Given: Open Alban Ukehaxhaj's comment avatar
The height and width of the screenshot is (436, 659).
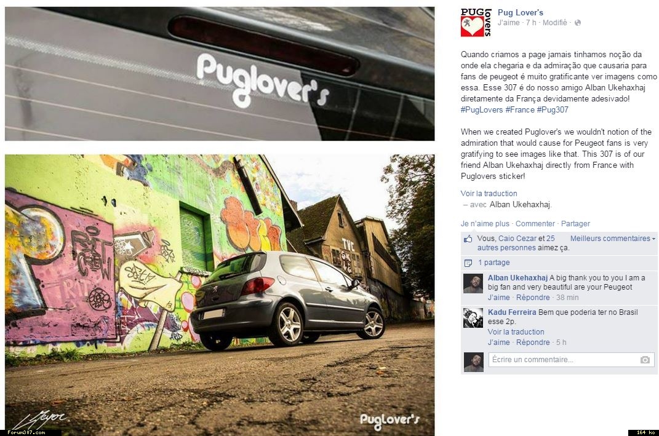Looking at the screenshot, I should click(x=473, y=283).
